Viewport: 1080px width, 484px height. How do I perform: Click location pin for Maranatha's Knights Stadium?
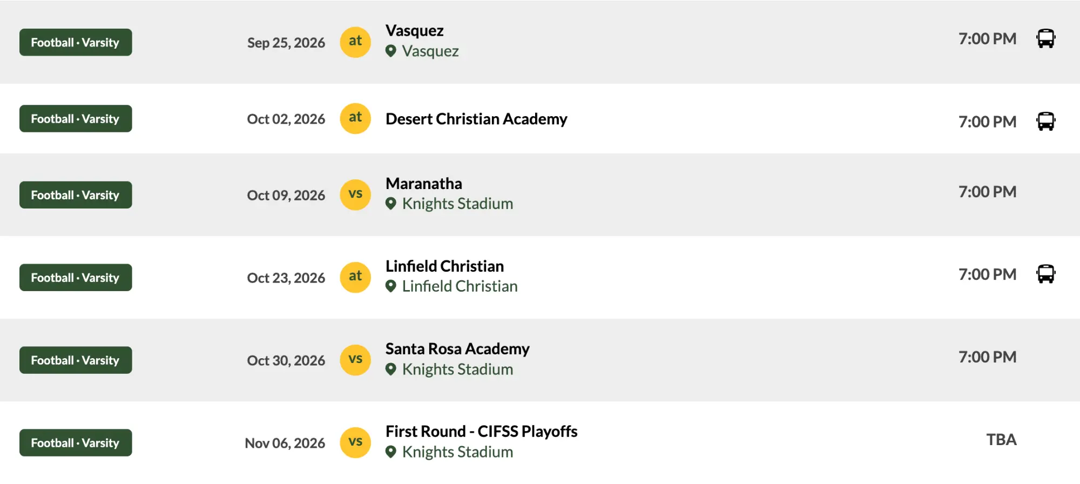point(391,204)
